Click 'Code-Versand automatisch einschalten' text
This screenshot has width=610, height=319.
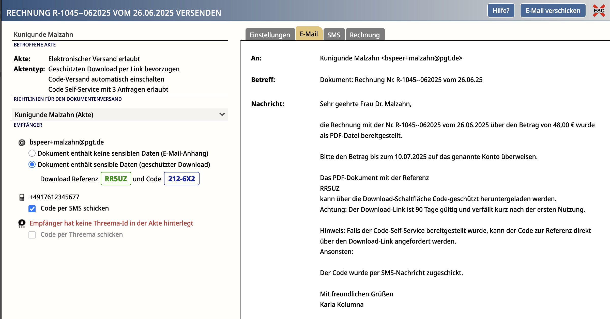pyautogui.click(x=106, y=79)
